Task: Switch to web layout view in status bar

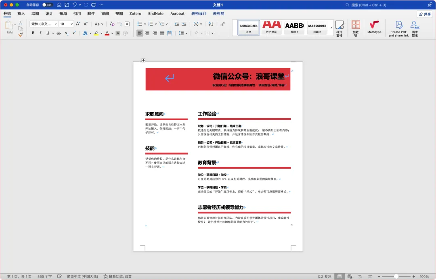Action: point(350,276)
